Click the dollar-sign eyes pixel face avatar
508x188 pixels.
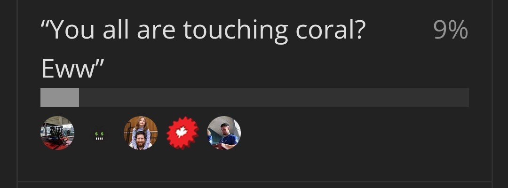point(99,135)
